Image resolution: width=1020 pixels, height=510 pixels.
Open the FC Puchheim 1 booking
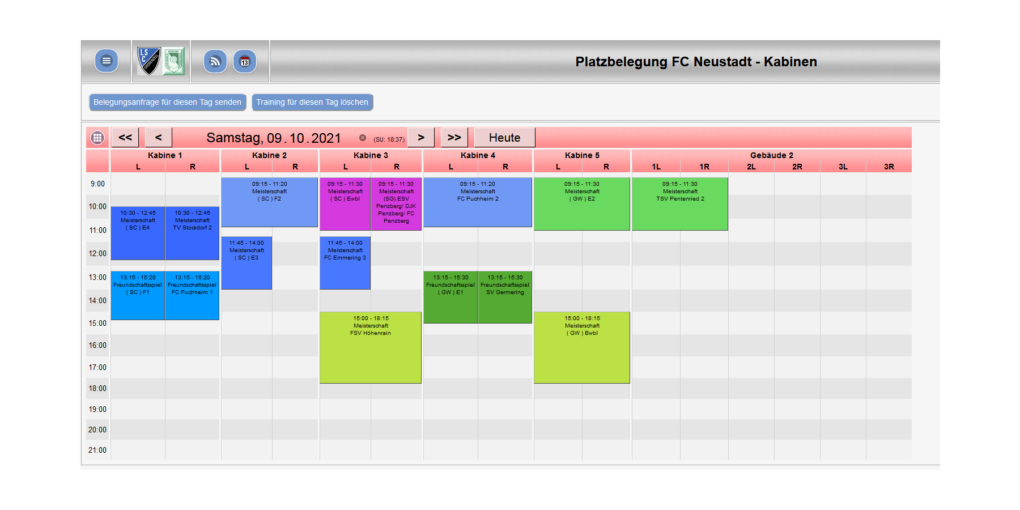192,295
